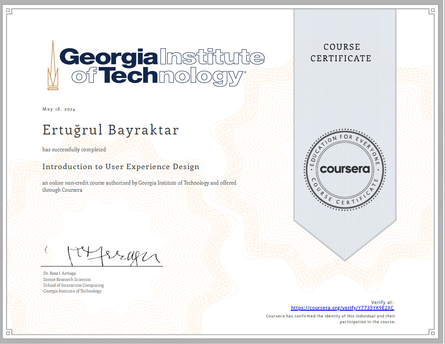This screenshot has width=445, height=344.
Task: Click the course title Introduction to User Experience Design
Action: click(x=121, y=167)
